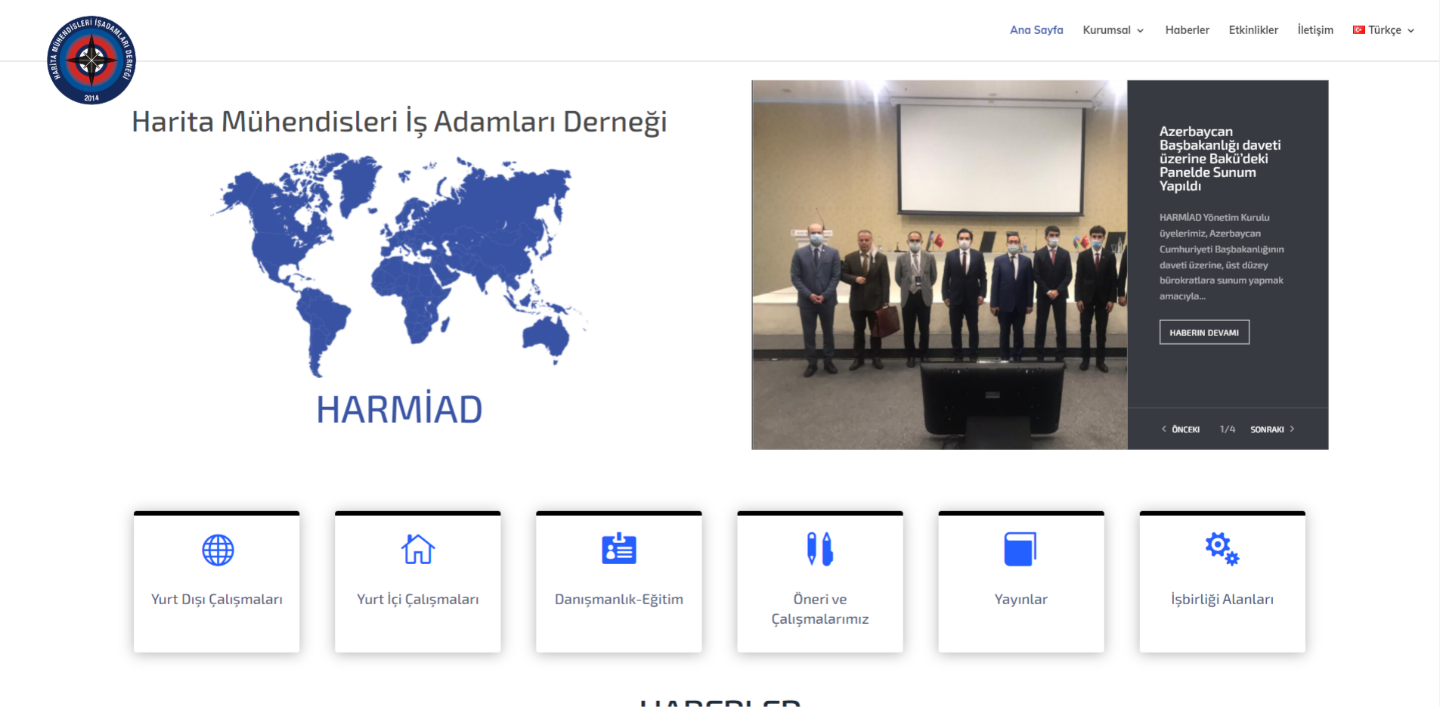Open the Etkinlikler page
Screen dimensions: 1440x707
(x=1253, y=30)
